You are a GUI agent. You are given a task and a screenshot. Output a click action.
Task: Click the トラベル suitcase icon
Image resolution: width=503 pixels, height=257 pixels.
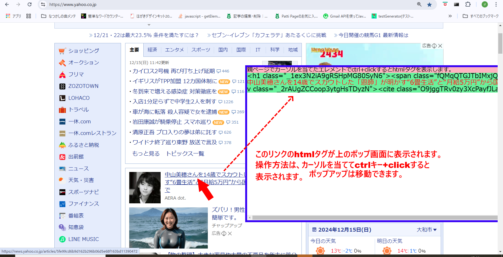tap(62, 110)
